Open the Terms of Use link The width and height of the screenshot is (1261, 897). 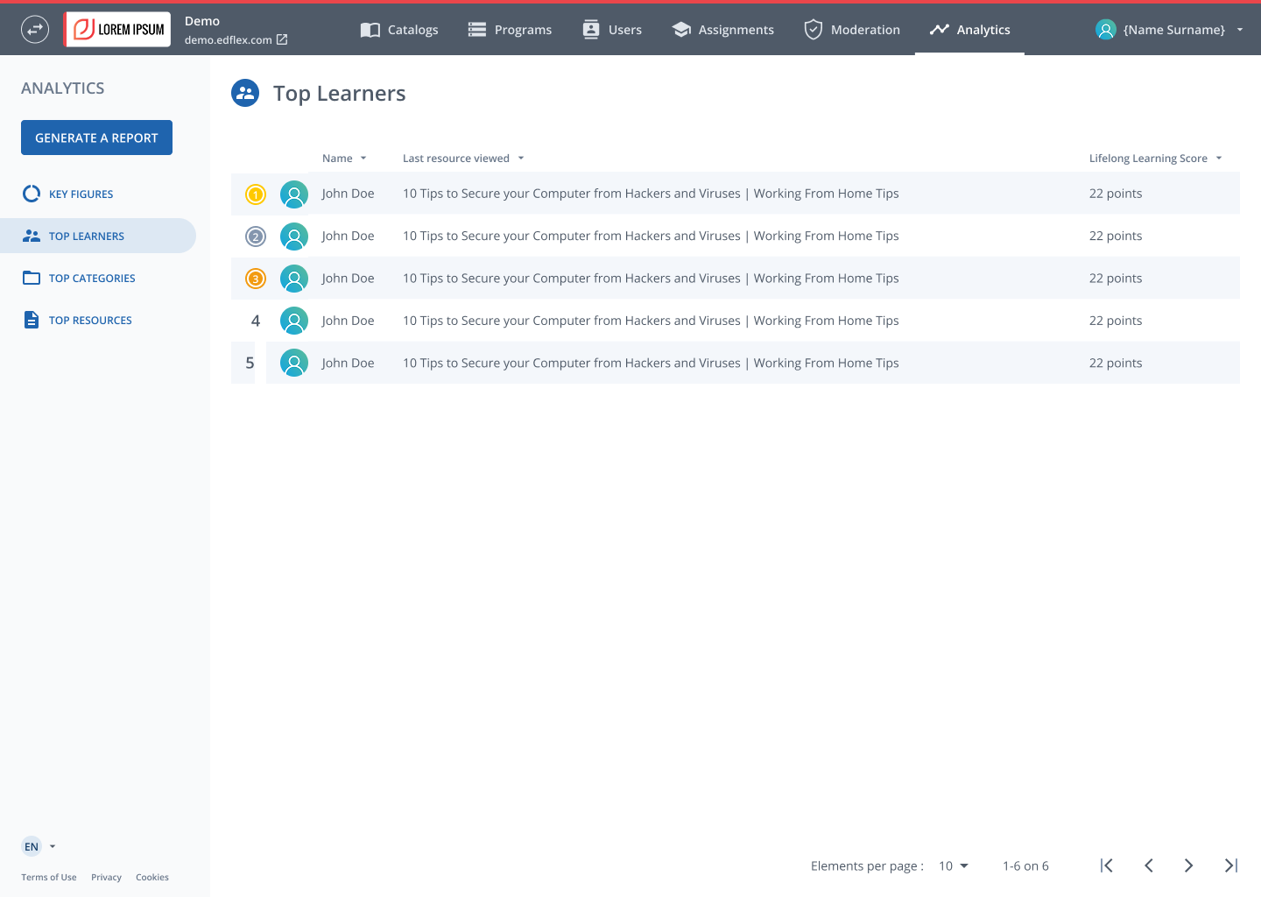click(x=49, y=877)
